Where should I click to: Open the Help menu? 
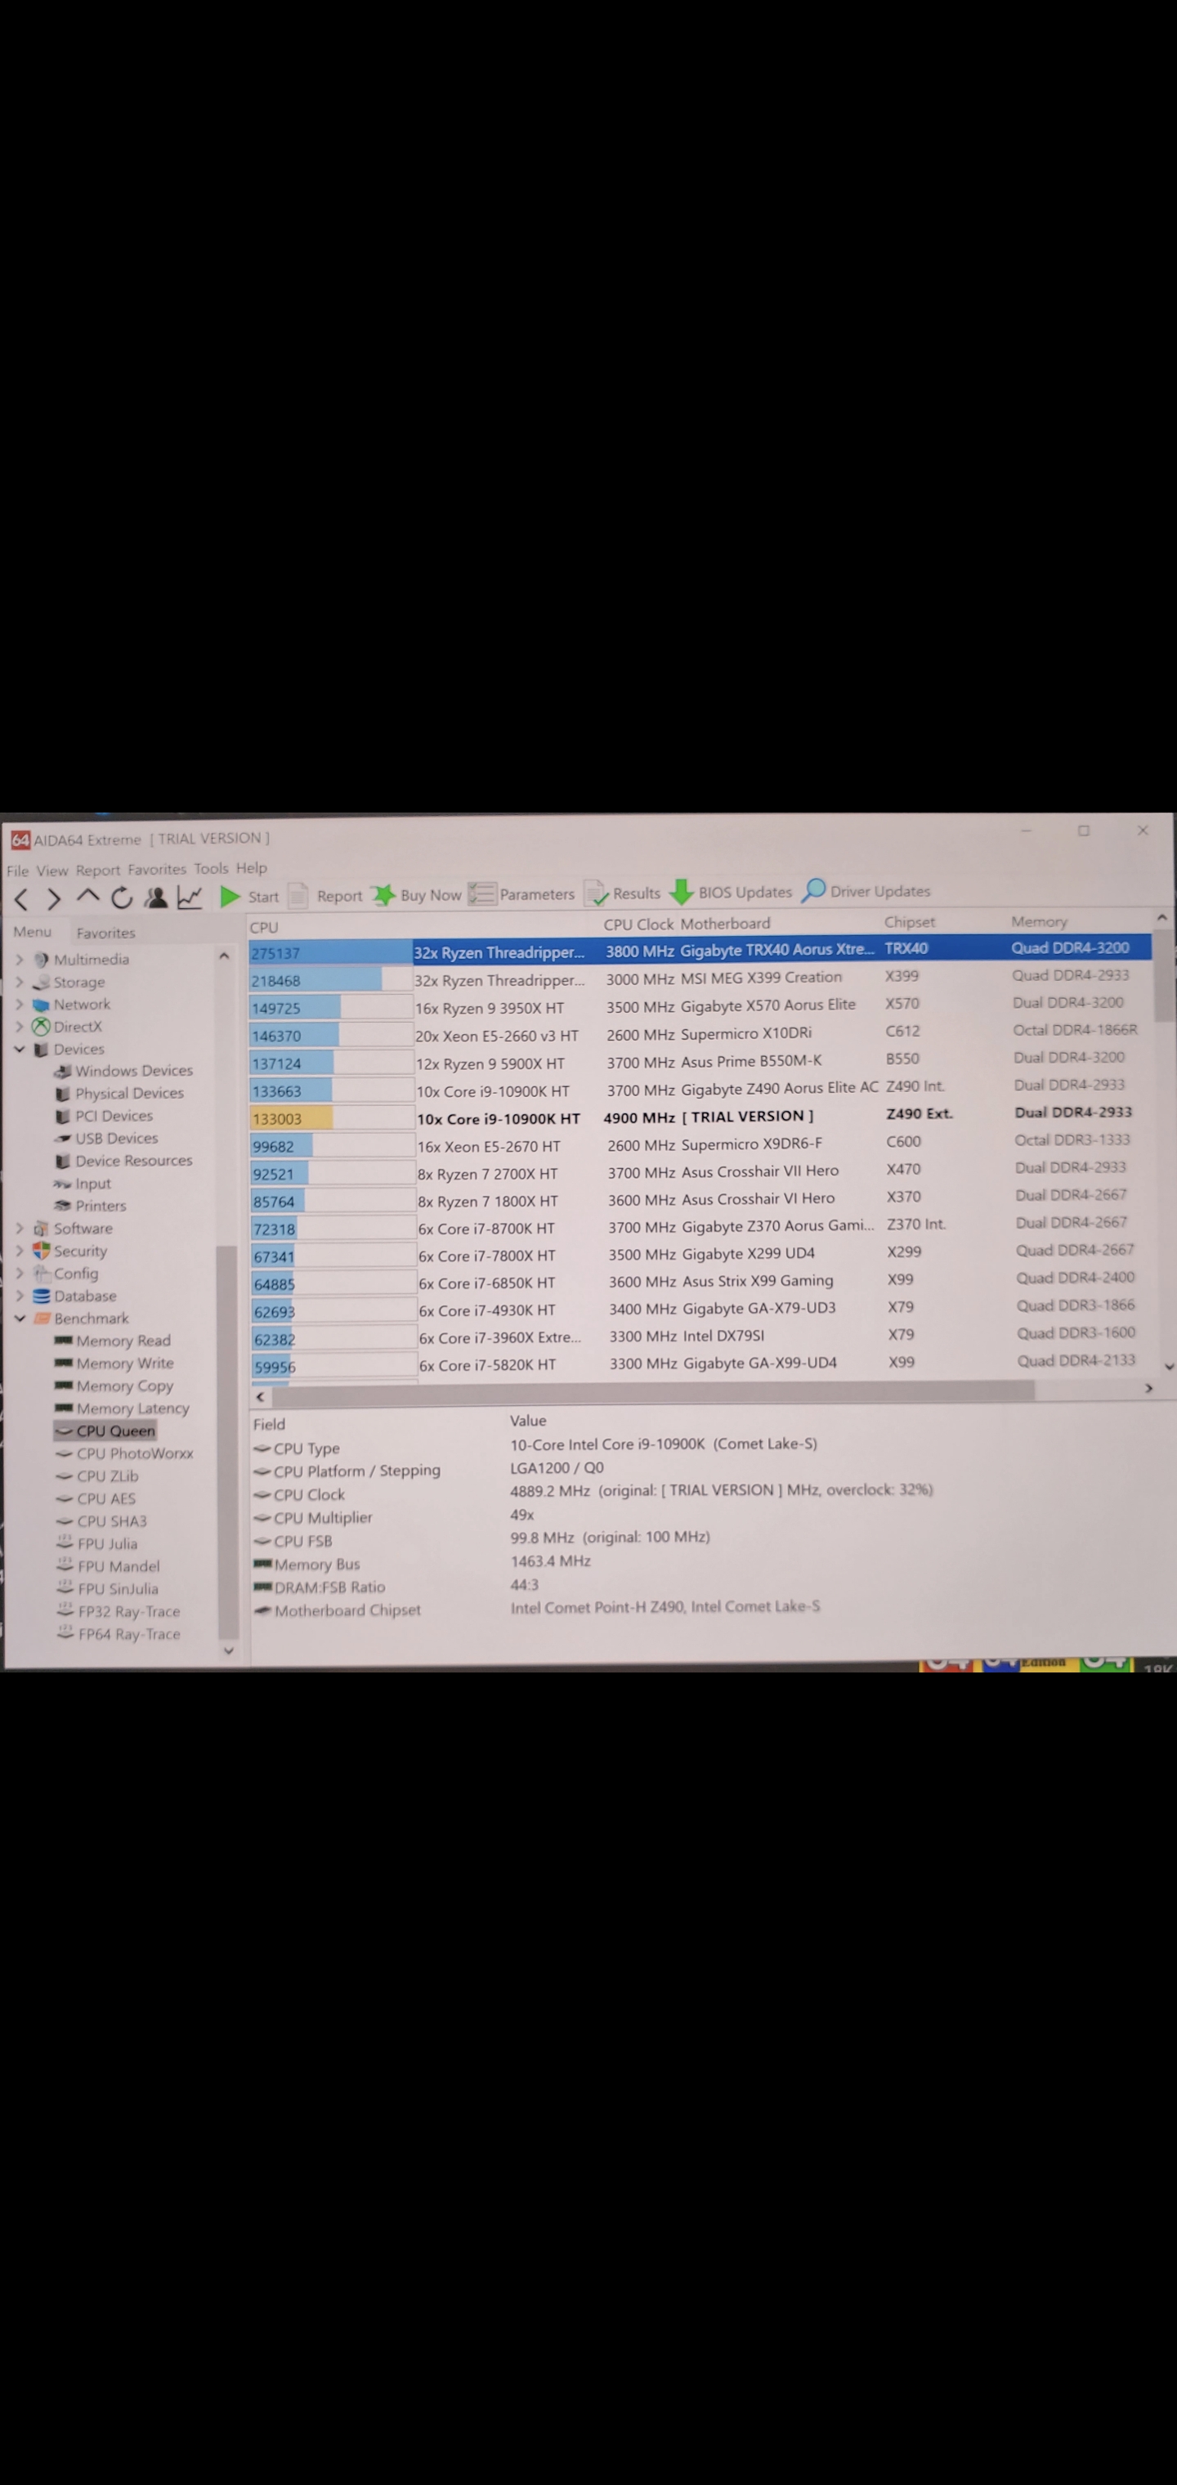coord(251,868)
